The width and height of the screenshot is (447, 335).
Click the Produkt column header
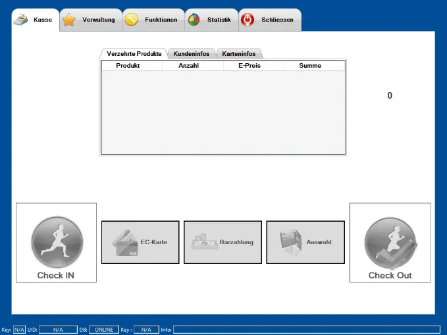(131, 66)
